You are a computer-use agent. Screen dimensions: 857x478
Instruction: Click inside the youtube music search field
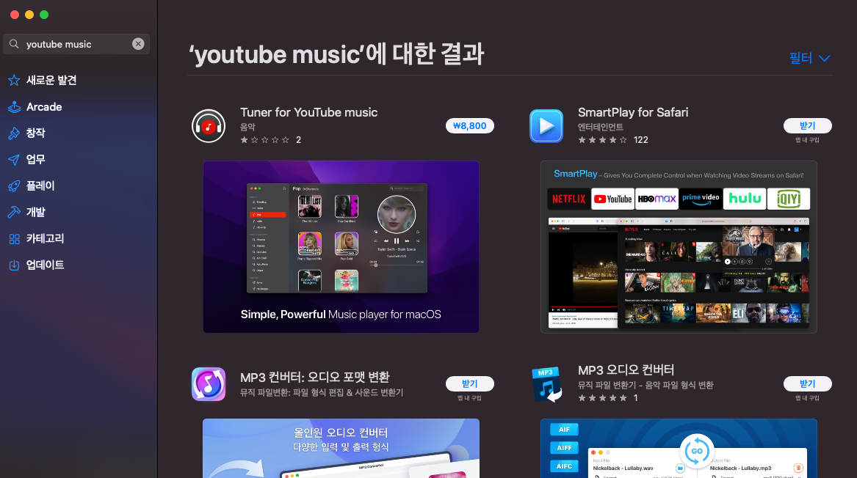76,44
